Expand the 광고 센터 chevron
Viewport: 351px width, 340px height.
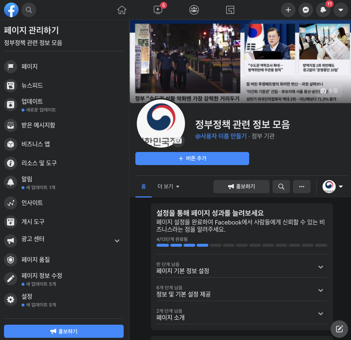117,241
